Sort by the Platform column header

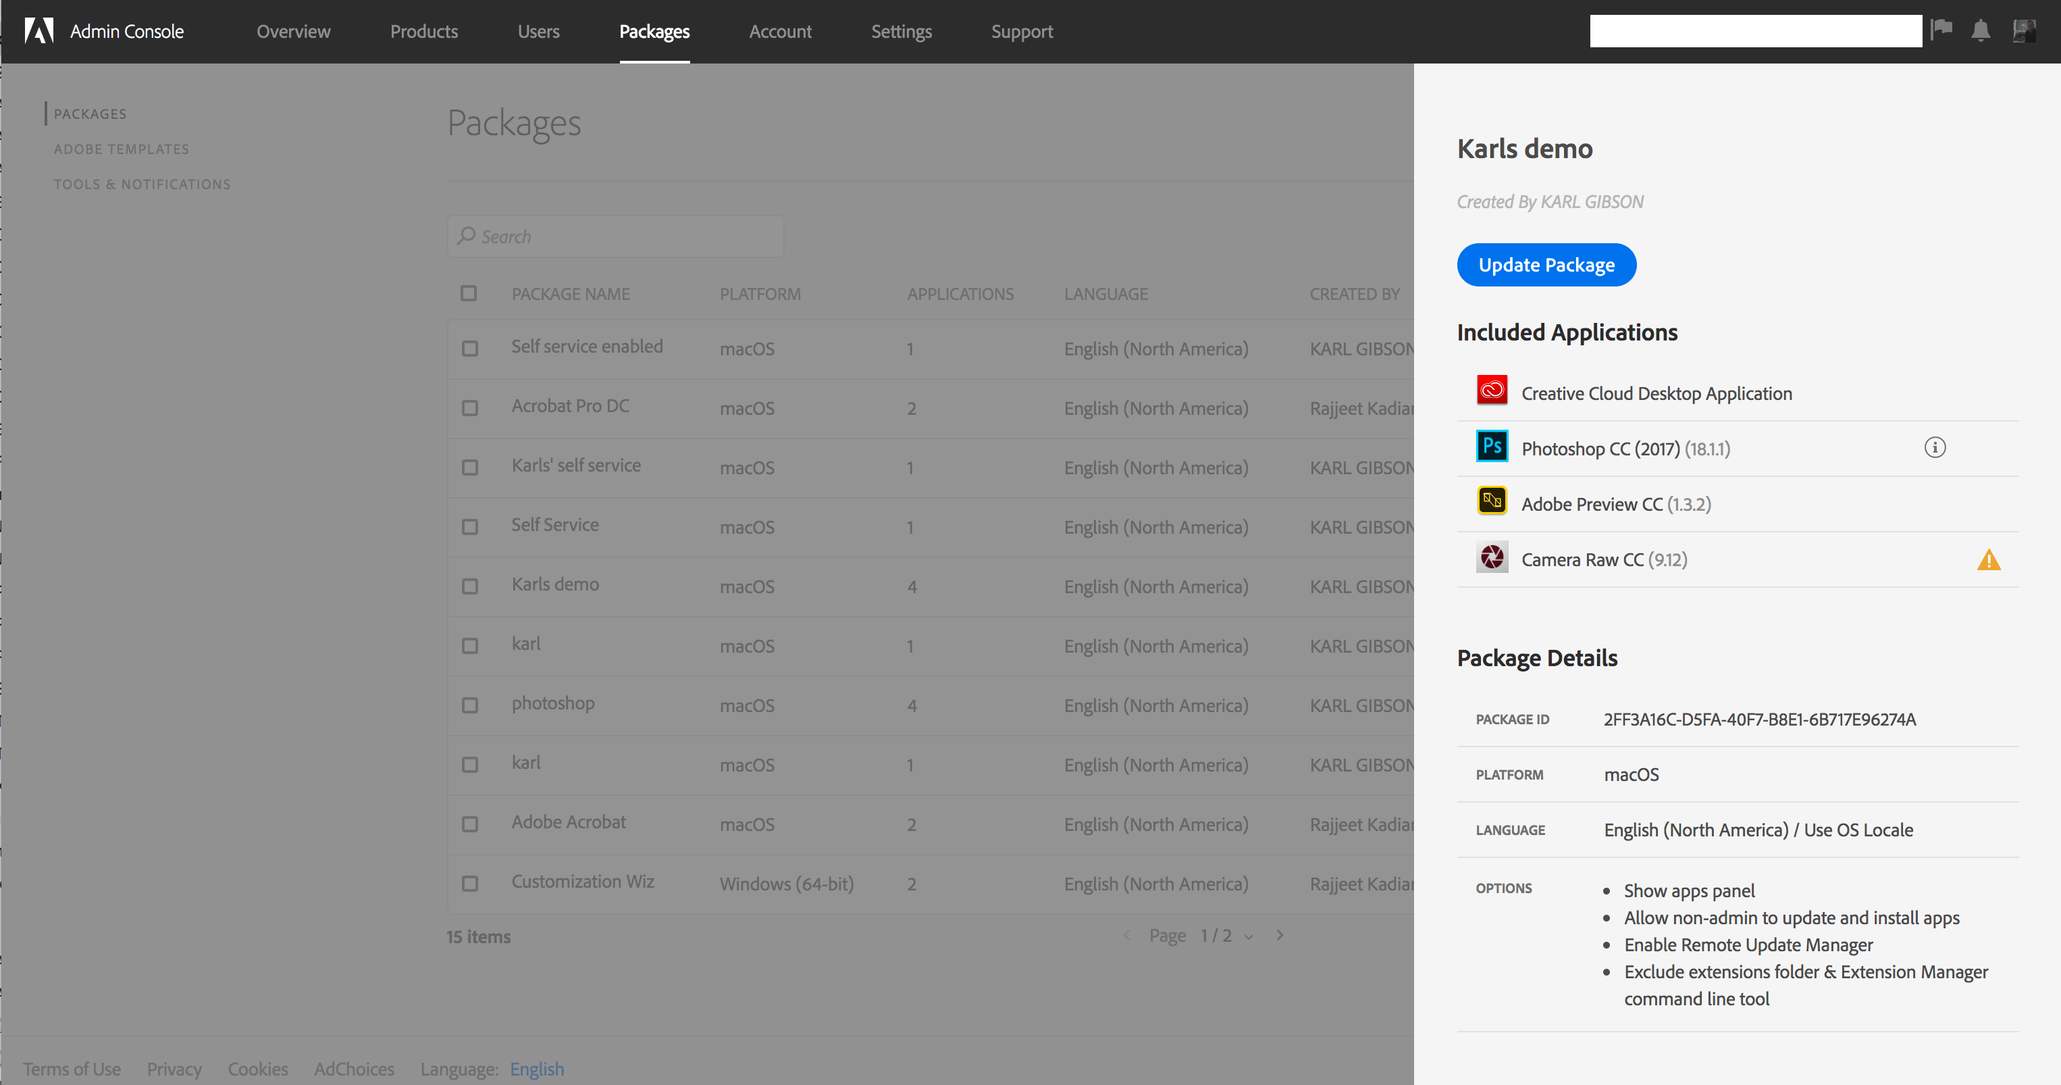click(760, 294)
